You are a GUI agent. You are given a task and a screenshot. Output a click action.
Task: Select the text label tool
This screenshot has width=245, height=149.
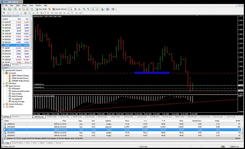[x=37, y=13]
